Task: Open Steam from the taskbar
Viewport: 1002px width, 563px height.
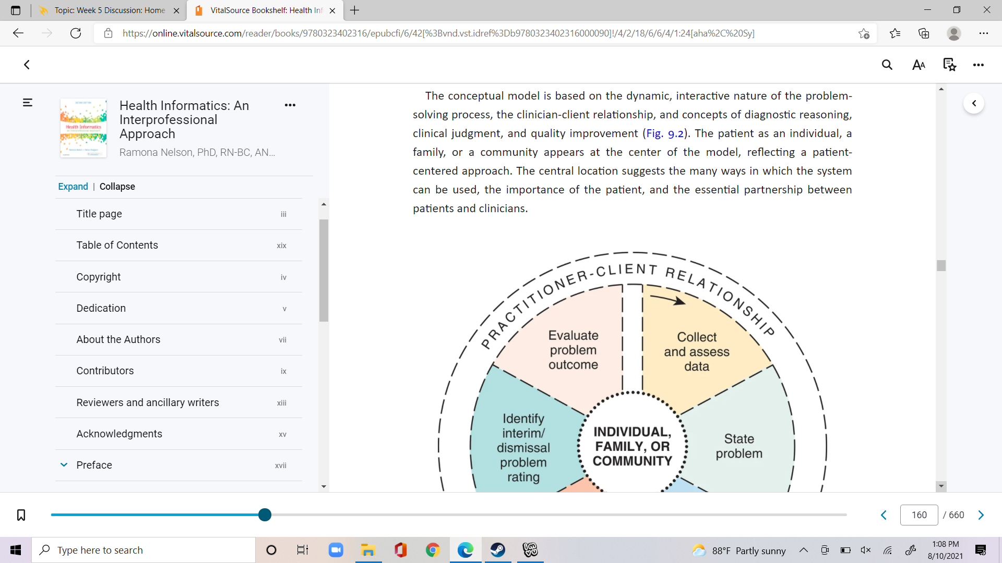Action: coord(497,550)
